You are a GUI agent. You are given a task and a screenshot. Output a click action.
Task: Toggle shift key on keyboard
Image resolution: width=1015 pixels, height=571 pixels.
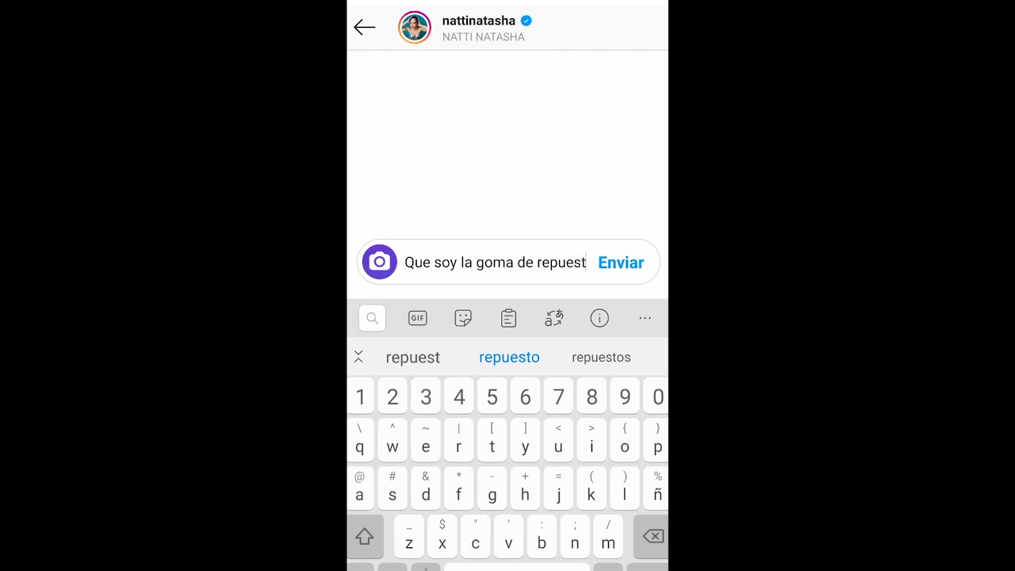(x=365, y=537)
